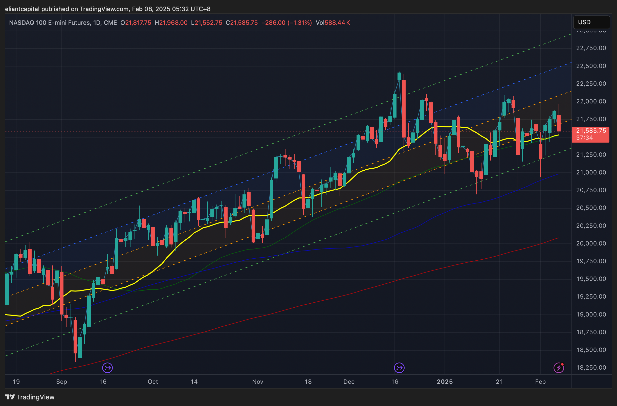Click the Oct label on time axis
The width and height of the screenshot is (617, 406).
(153, 382)
